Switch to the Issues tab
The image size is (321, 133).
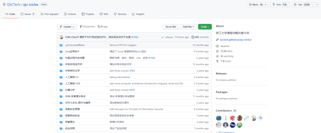tap(28, 14)
